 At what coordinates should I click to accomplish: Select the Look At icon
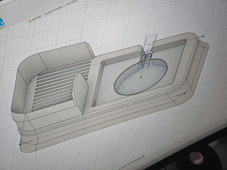(123, 167)
